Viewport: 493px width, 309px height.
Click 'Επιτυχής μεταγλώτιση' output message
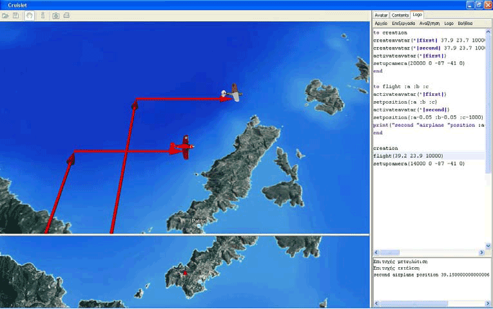click(400, 261)
